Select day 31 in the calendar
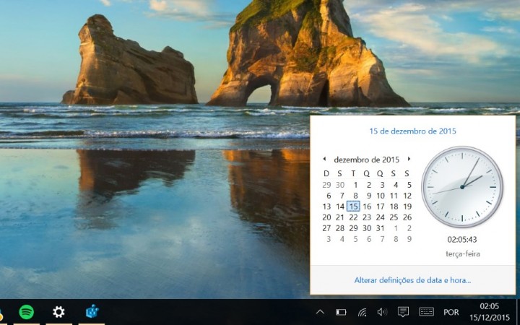Viewport: 520px width, 325px height. (380, 227)
